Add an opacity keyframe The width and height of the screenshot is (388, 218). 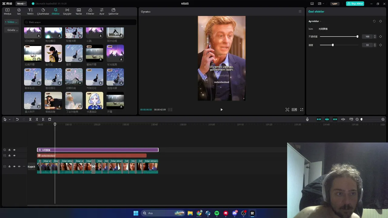380,37
